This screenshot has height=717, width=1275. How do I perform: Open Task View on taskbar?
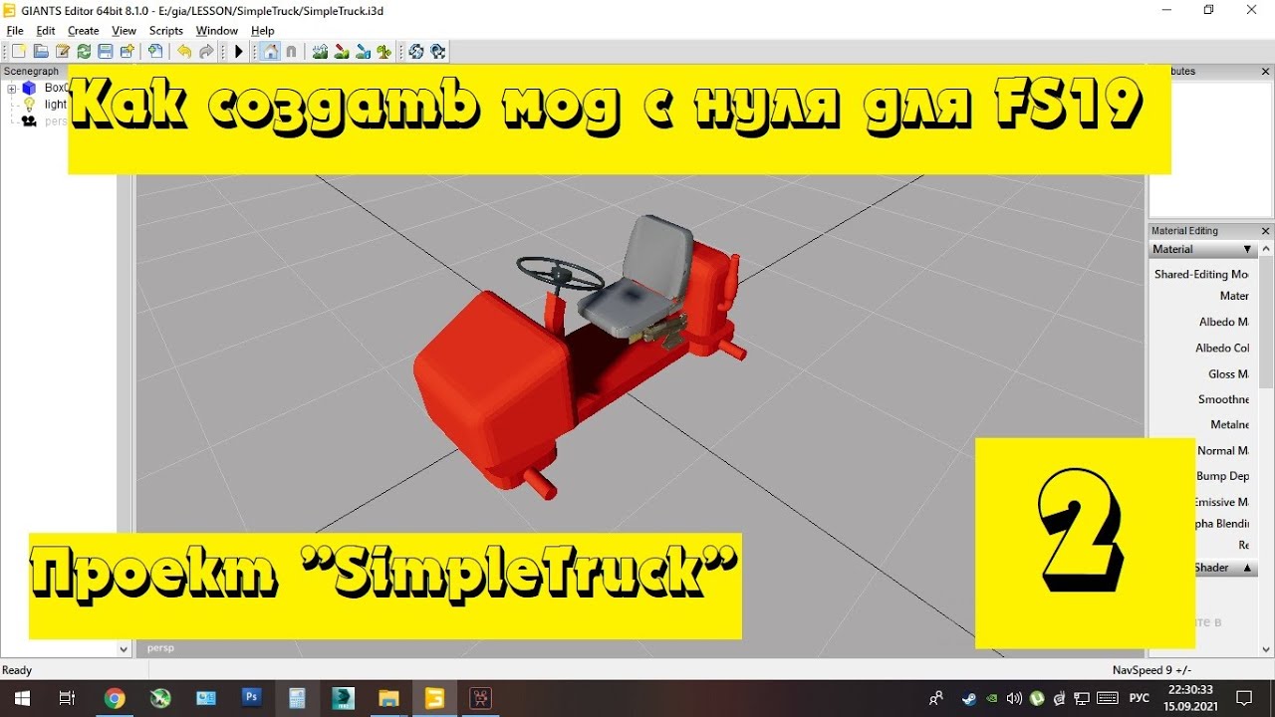point(68,698)
